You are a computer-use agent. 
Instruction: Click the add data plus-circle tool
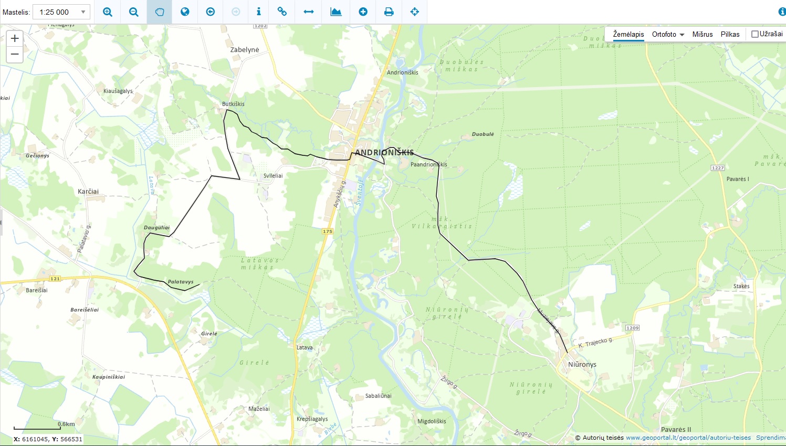click(363, 12)
